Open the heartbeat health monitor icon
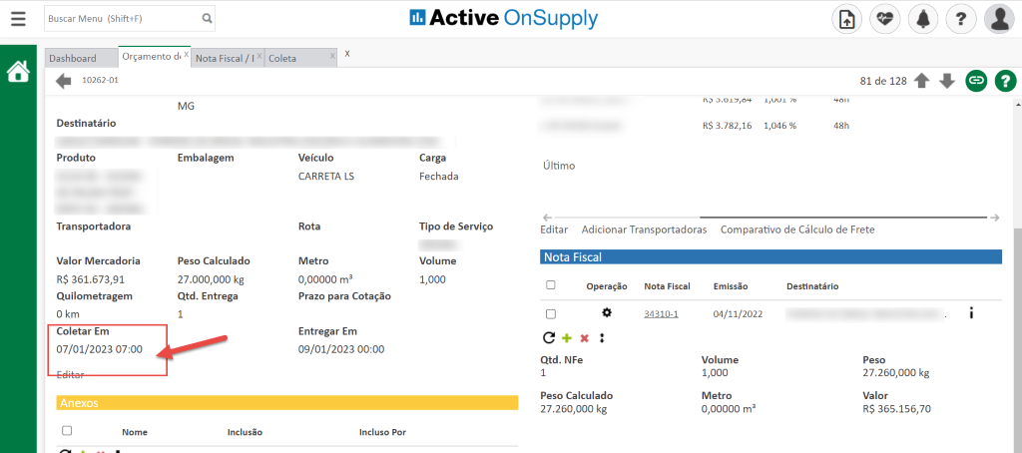Viewport: 1022px width, 453px height. click(884, 19)
